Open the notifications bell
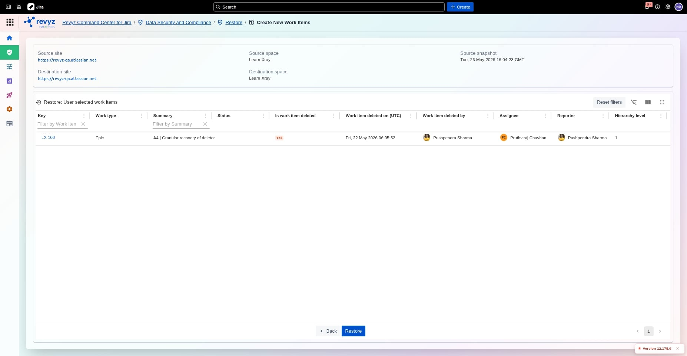The width and height of the screenshot is (687, 356). (x=647, y=7)
